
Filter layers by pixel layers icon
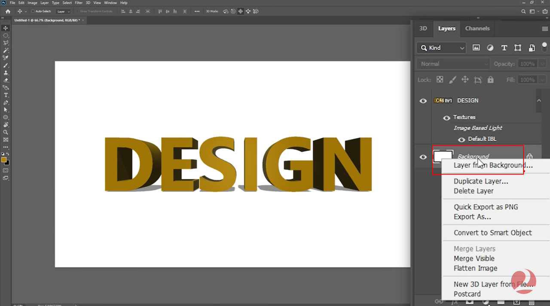point(476,48)
